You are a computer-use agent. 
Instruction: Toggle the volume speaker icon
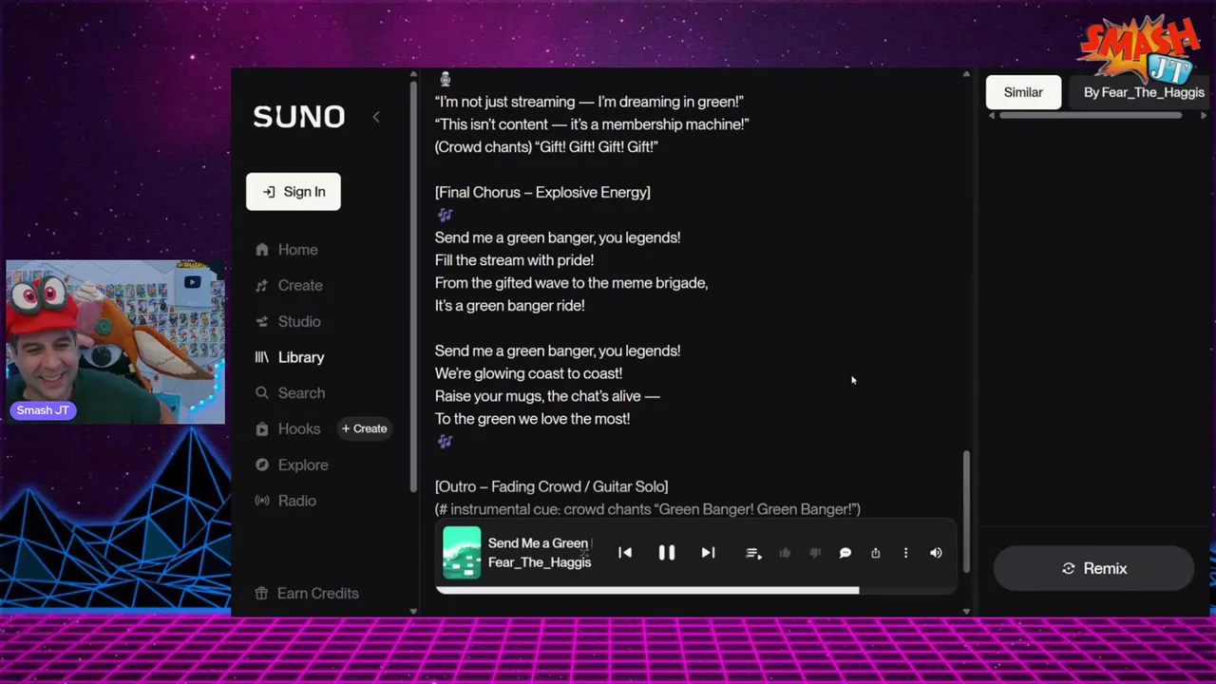(x=936, y=553)
